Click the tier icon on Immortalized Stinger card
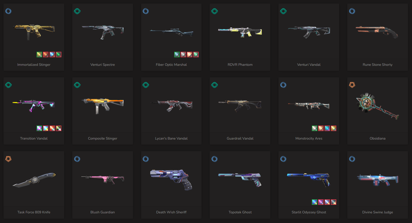The height and width of the screenshot is (223, 412). click(8, 11)
